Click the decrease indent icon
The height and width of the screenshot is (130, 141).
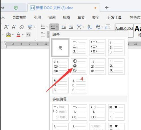click(x=63, y=27)
